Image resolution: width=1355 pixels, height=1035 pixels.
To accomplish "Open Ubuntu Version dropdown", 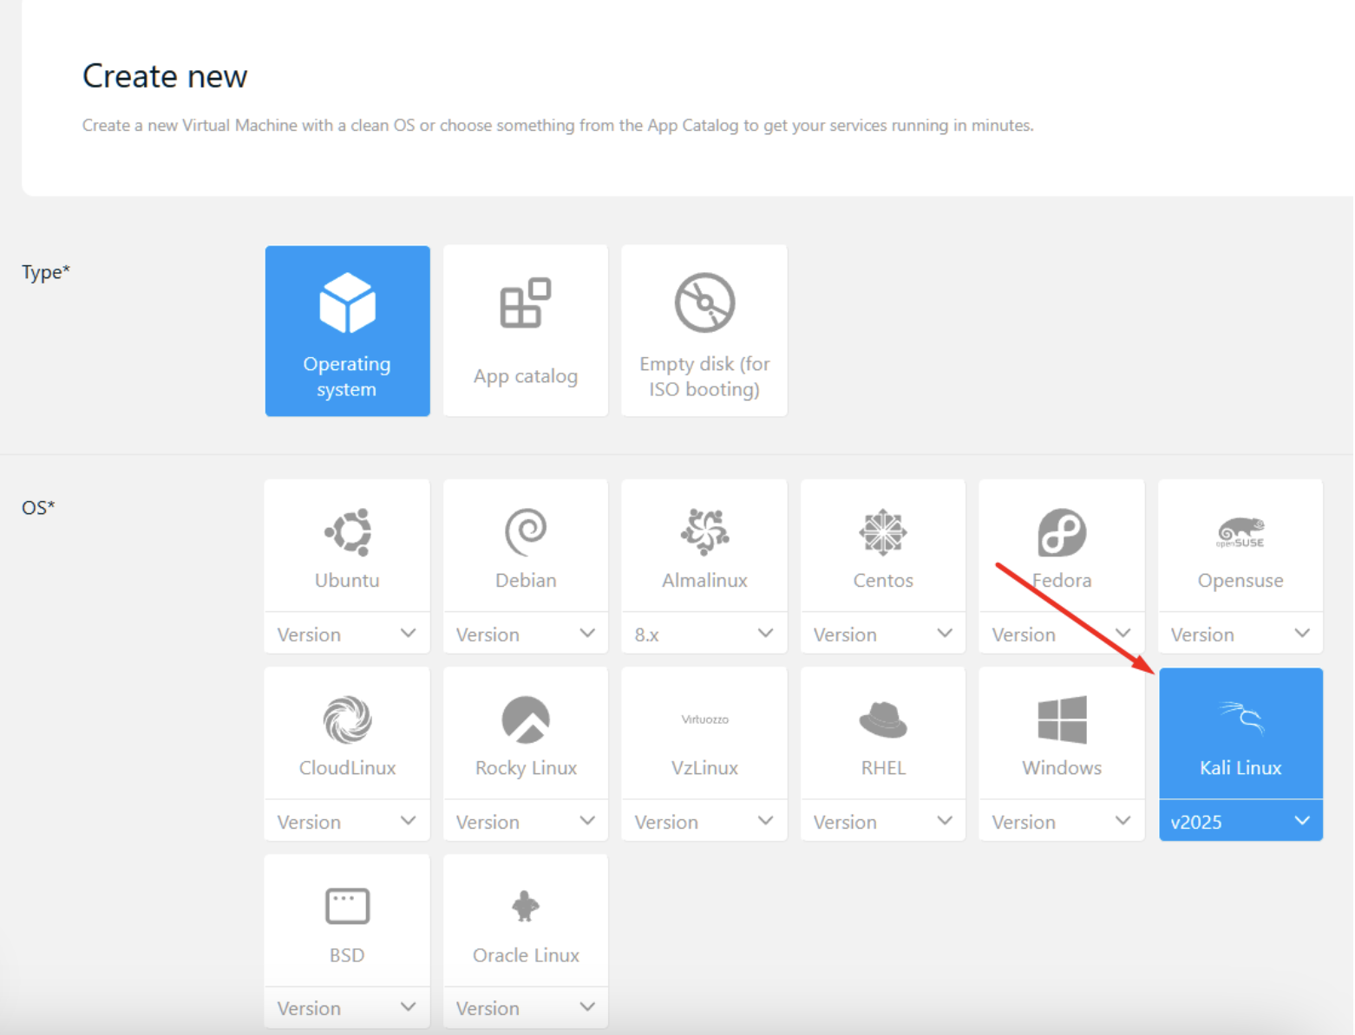I will pos(348,634).
